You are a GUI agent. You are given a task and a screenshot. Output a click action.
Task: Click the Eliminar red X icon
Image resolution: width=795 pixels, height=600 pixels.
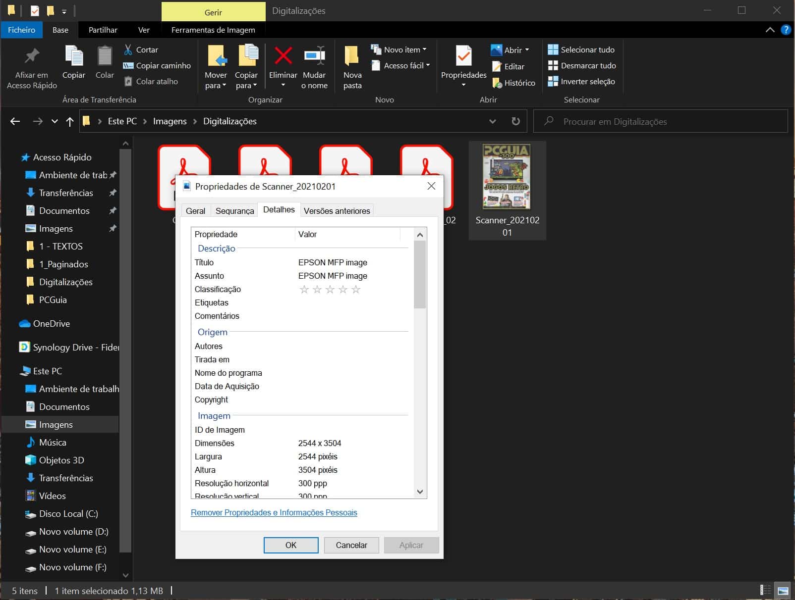point(283,56)
